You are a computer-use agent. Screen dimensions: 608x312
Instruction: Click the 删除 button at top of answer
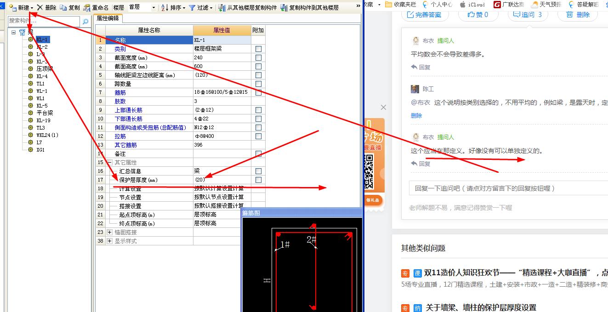click(578, 14)
